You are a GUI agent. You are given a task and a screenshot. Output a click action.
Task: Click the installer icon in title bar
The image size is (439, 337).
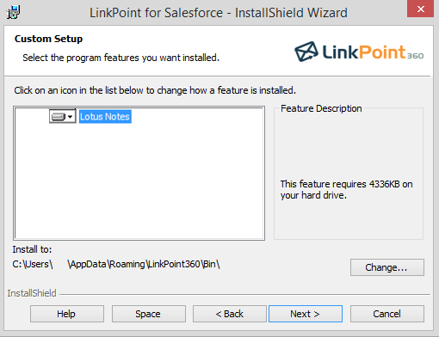click(14, 12)
